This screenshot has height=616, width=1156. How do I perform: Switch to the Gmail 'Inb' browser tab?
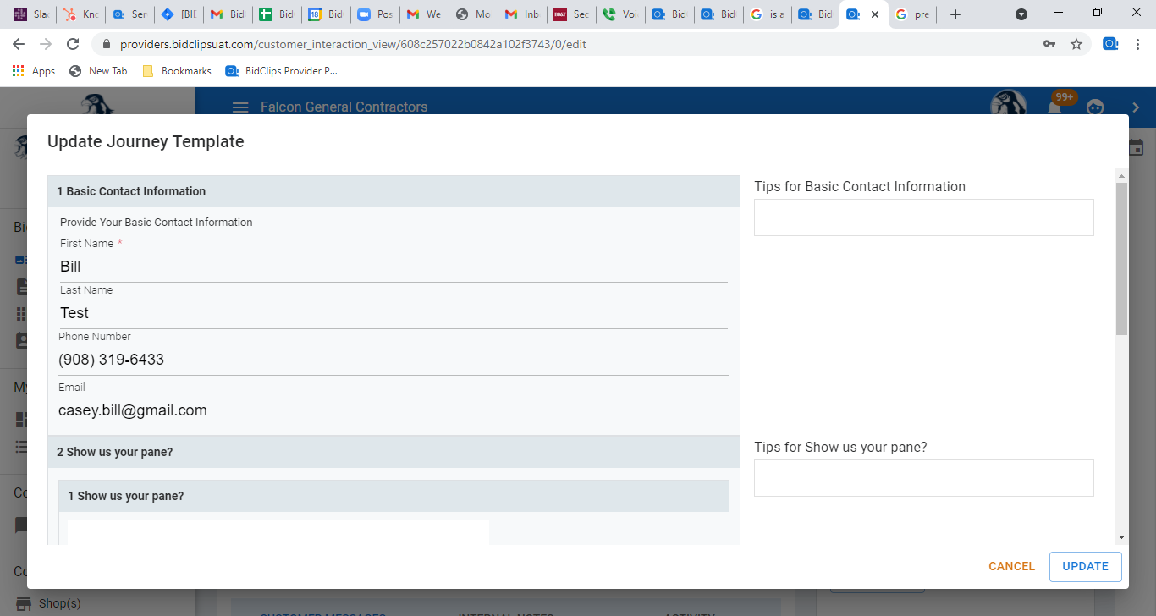522,14
